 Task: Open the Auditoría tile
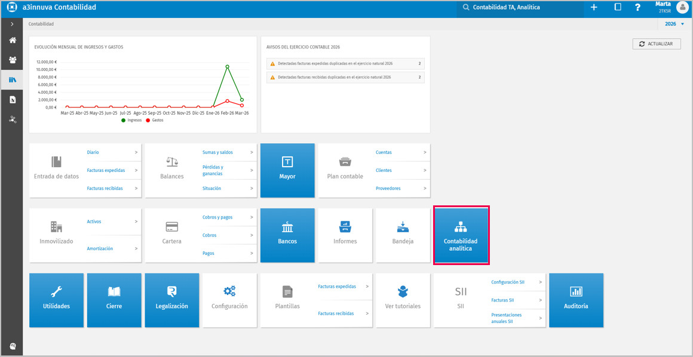(577, 300)
